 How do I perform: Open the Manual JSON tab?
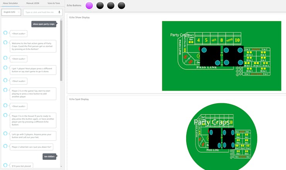(x=32, y=3)
